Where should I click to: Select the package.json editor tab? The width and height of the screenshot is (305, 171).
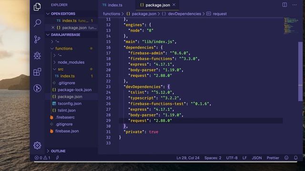[x=158, y=5]
